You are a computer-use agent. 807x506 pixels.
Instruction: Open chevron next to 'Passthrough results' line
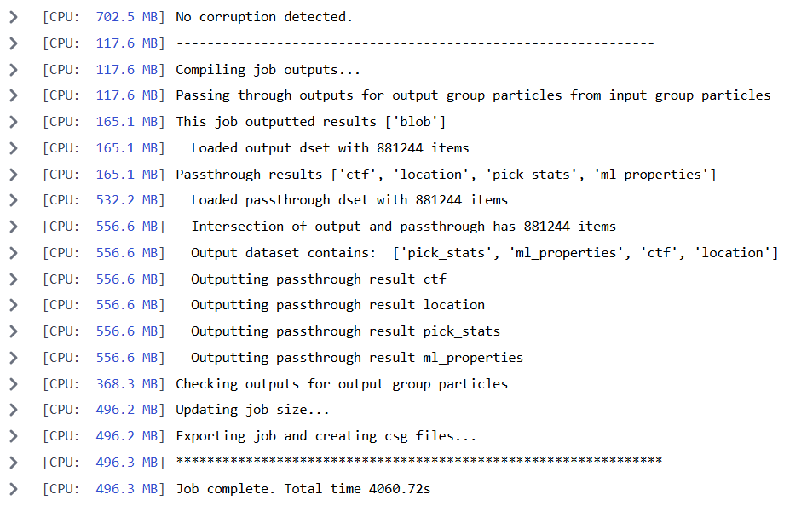tap(14, 175)
